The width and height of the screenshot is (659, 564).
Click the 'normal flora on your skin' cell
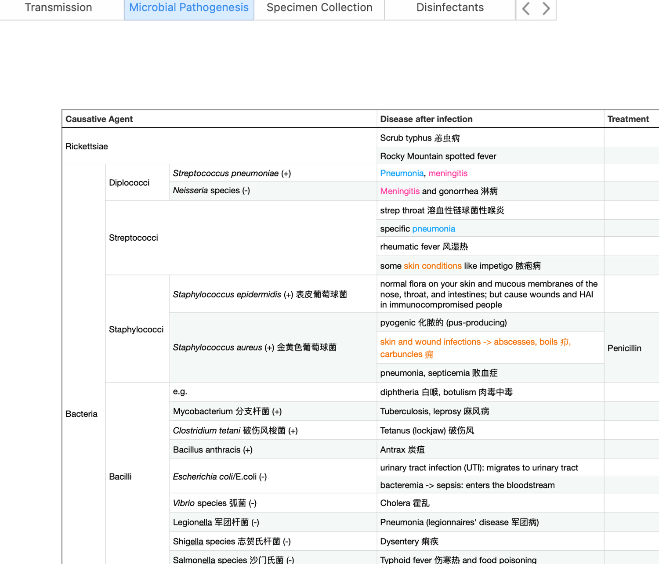pyautogui.click(x=490, y=294)
